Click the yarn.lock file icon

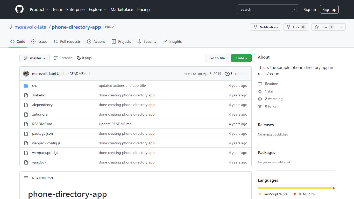[x=26, y=162]
